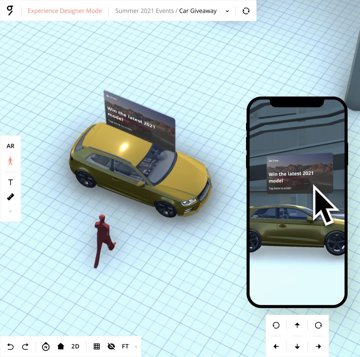Click the Home view icon
The image size is (360, 357).
pyautogui.click(x=61, y=346)
